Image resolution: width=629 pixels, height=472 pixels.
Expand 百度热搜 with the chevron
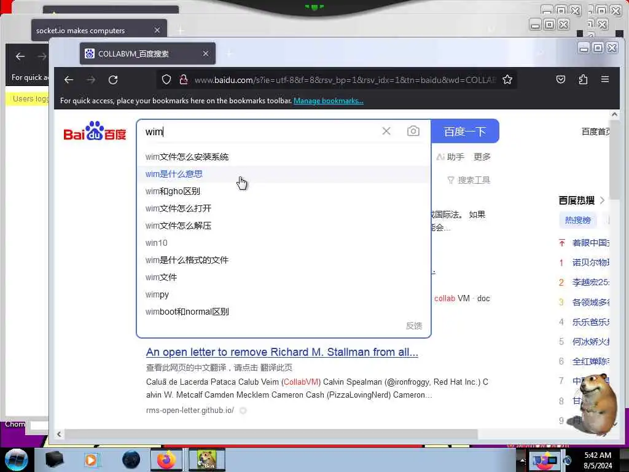[x=602, y=200]
